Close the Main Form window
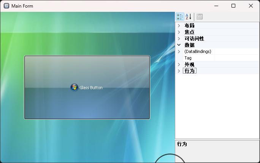The width and height of the screenshot is (260, 163). 251,6
